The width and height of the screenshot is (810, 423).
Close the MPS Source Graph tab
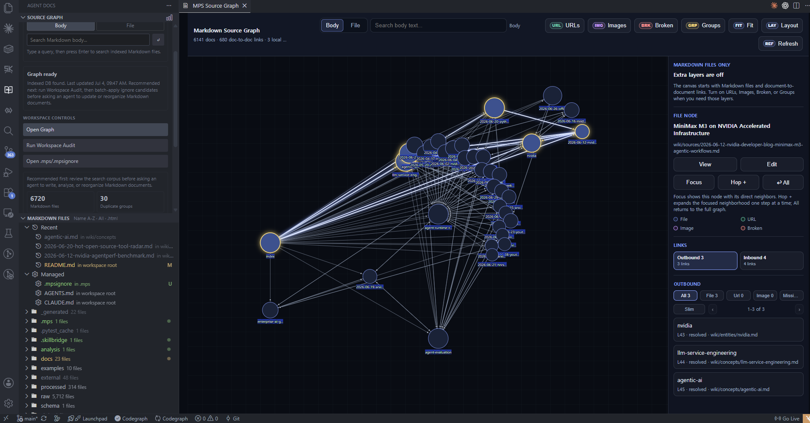click(244, 6)
